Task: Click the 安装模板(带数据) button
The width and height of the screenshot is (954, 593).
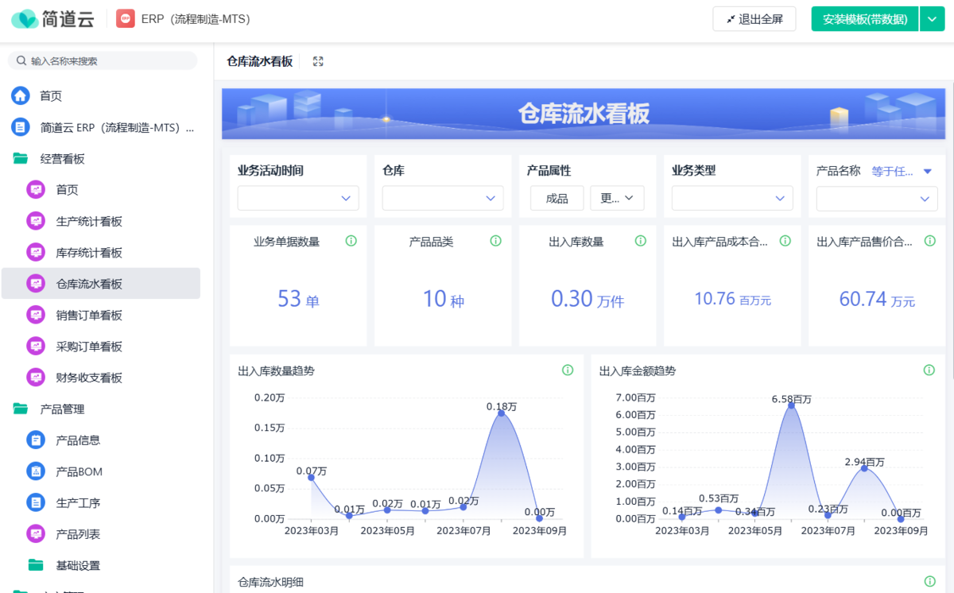Action: click(865, 19)
